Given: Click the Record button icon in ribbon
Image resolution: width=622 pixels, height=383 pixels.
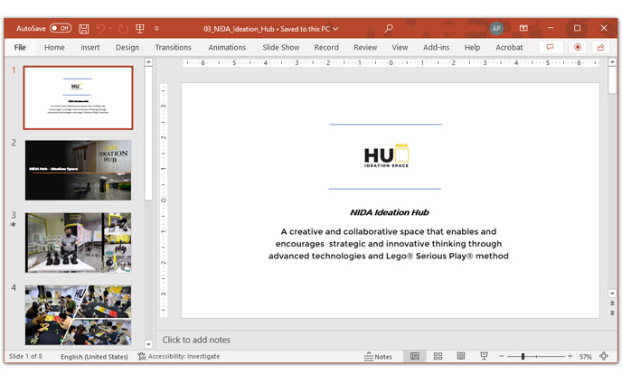Looking at the screenshot, I should click(x=578, y=47).
